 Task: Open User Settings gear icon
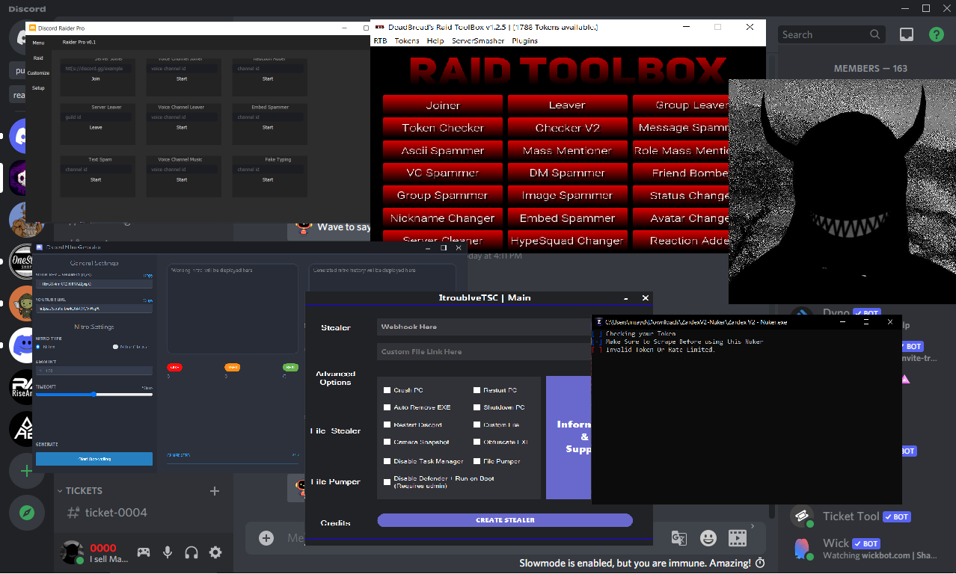[215, 552]
